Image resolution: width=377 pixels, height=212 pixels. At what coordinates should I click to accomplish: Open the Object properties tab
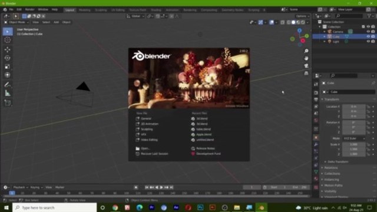[316, 137]
